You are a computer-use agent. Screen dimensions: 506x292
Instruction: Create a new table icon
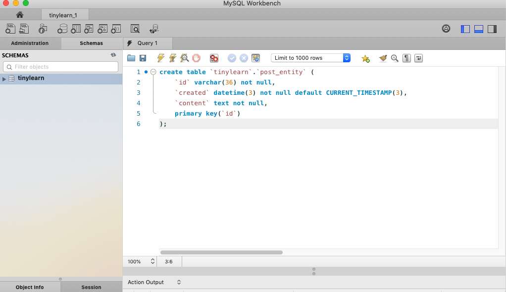(x=76, y=29)
